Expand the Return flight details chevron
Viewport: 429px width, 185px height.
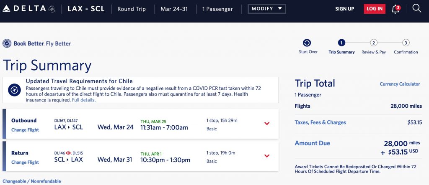pyautogui.click(x=267, y=156)
